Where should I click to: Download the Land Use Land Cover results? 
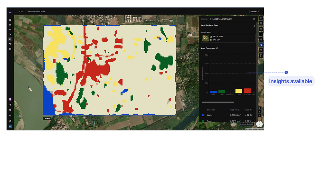(x=254, y=25)
